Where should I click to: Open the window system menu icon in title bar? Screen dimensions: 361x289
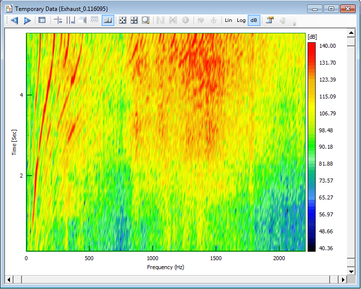coord(8,9)
